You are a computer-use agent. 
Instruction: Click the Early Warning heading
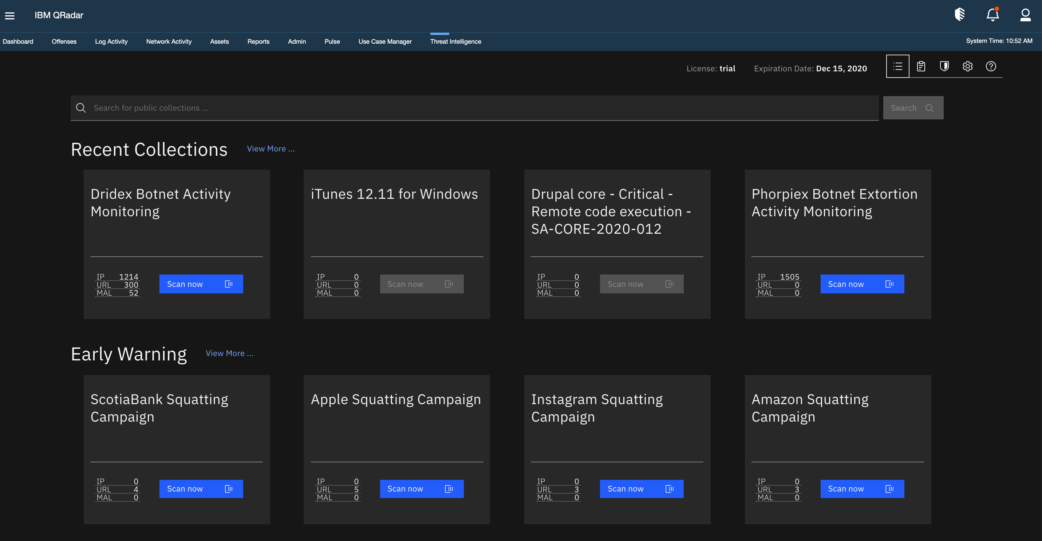tap(129, 354)
